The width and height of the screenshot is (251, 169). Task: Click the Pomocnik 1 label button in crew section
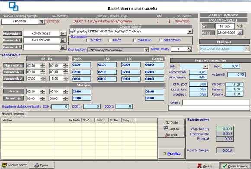[x=12, y=41]
